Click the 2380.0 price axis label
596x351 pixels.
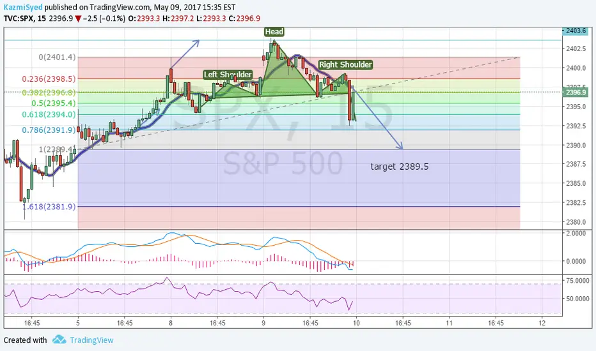576,222
